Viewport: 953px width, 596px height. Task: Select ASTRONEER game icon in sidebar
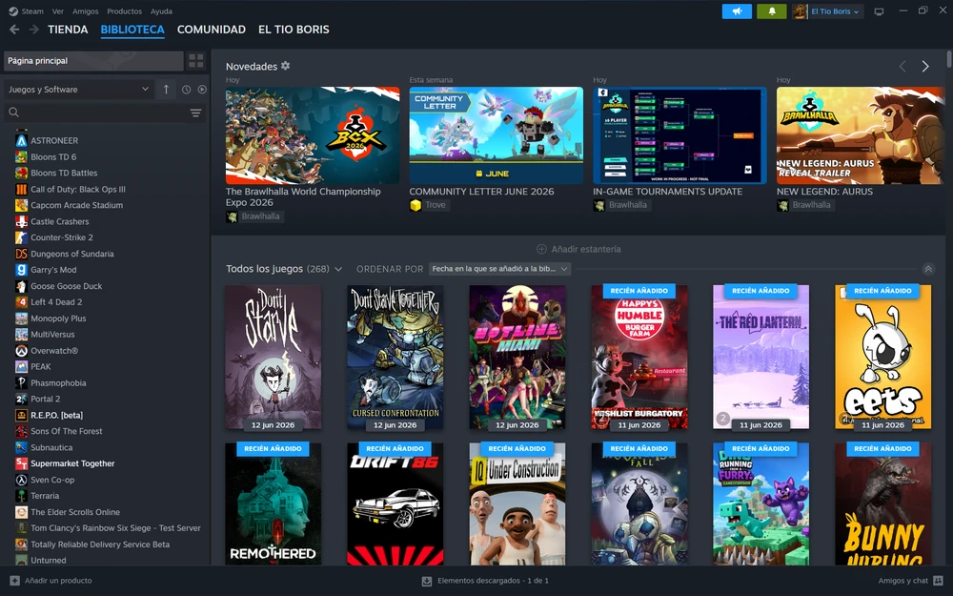21,140
